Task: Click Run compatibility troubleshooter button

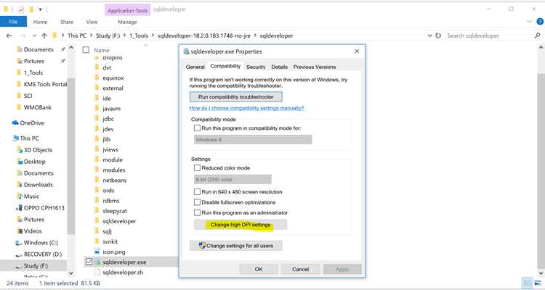Action: point(236,96)
